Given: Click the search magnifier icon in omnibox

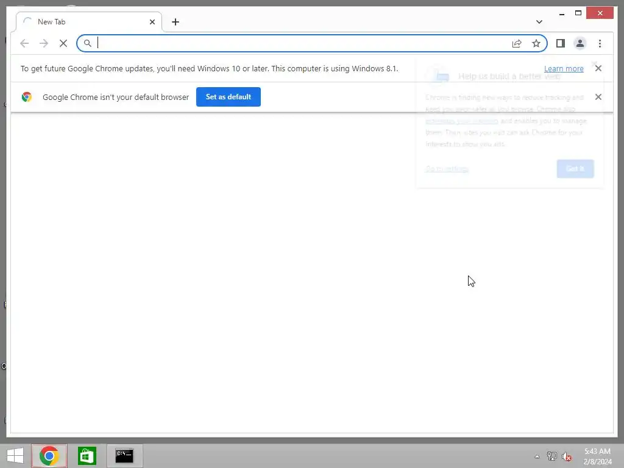Looking at the screenshot, I should point(88,43).
